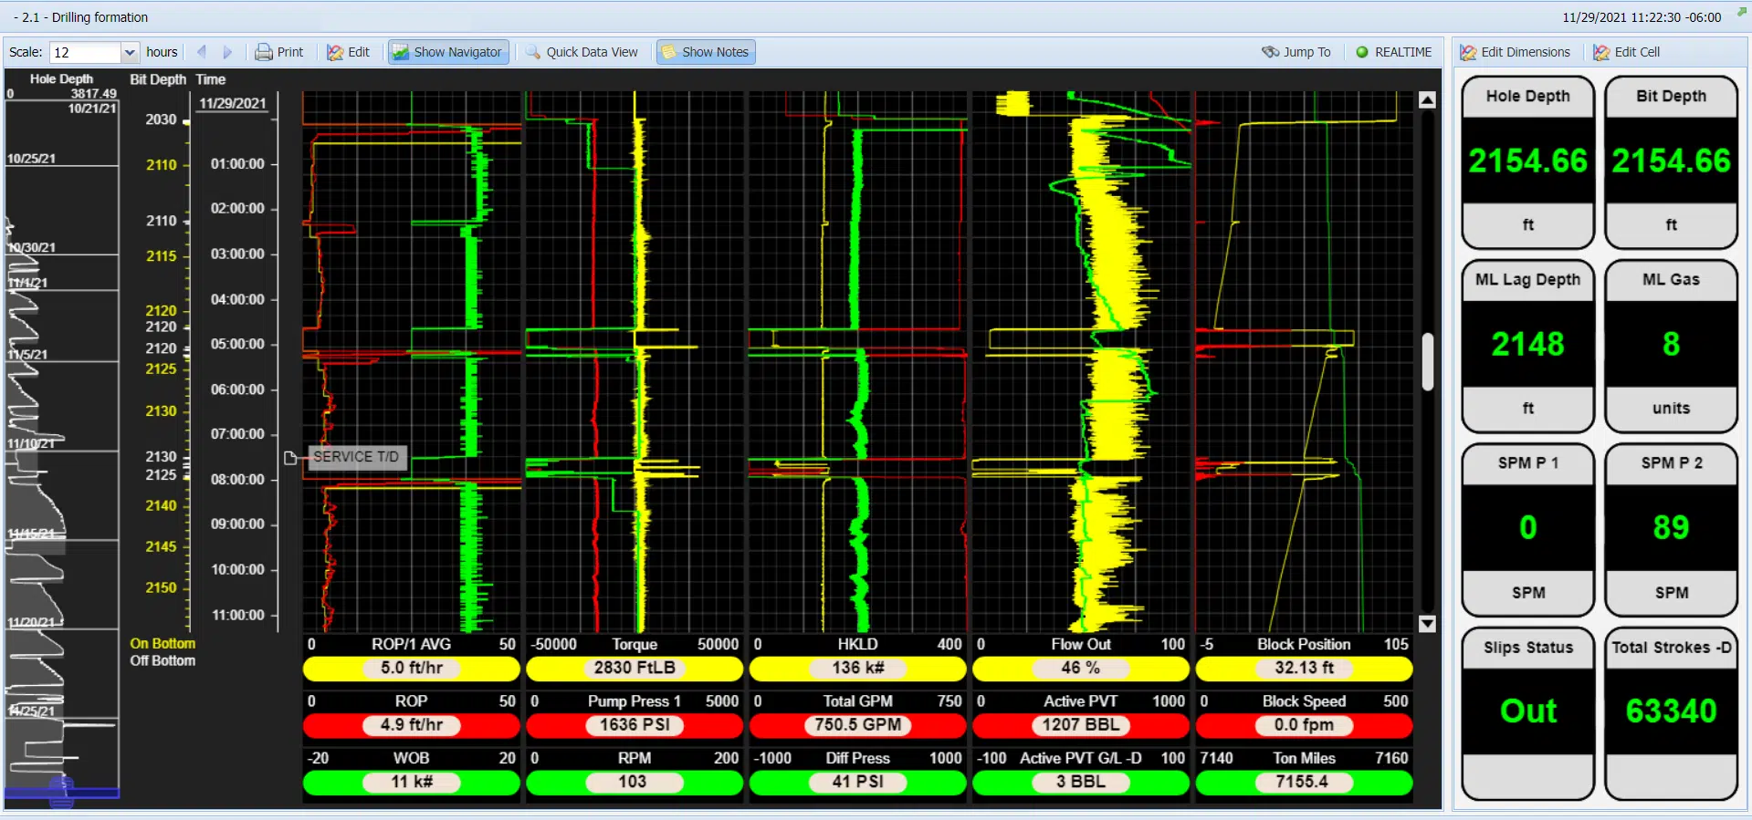
Task: Select the Total Strokes cell
Action: click(1671, 712)
